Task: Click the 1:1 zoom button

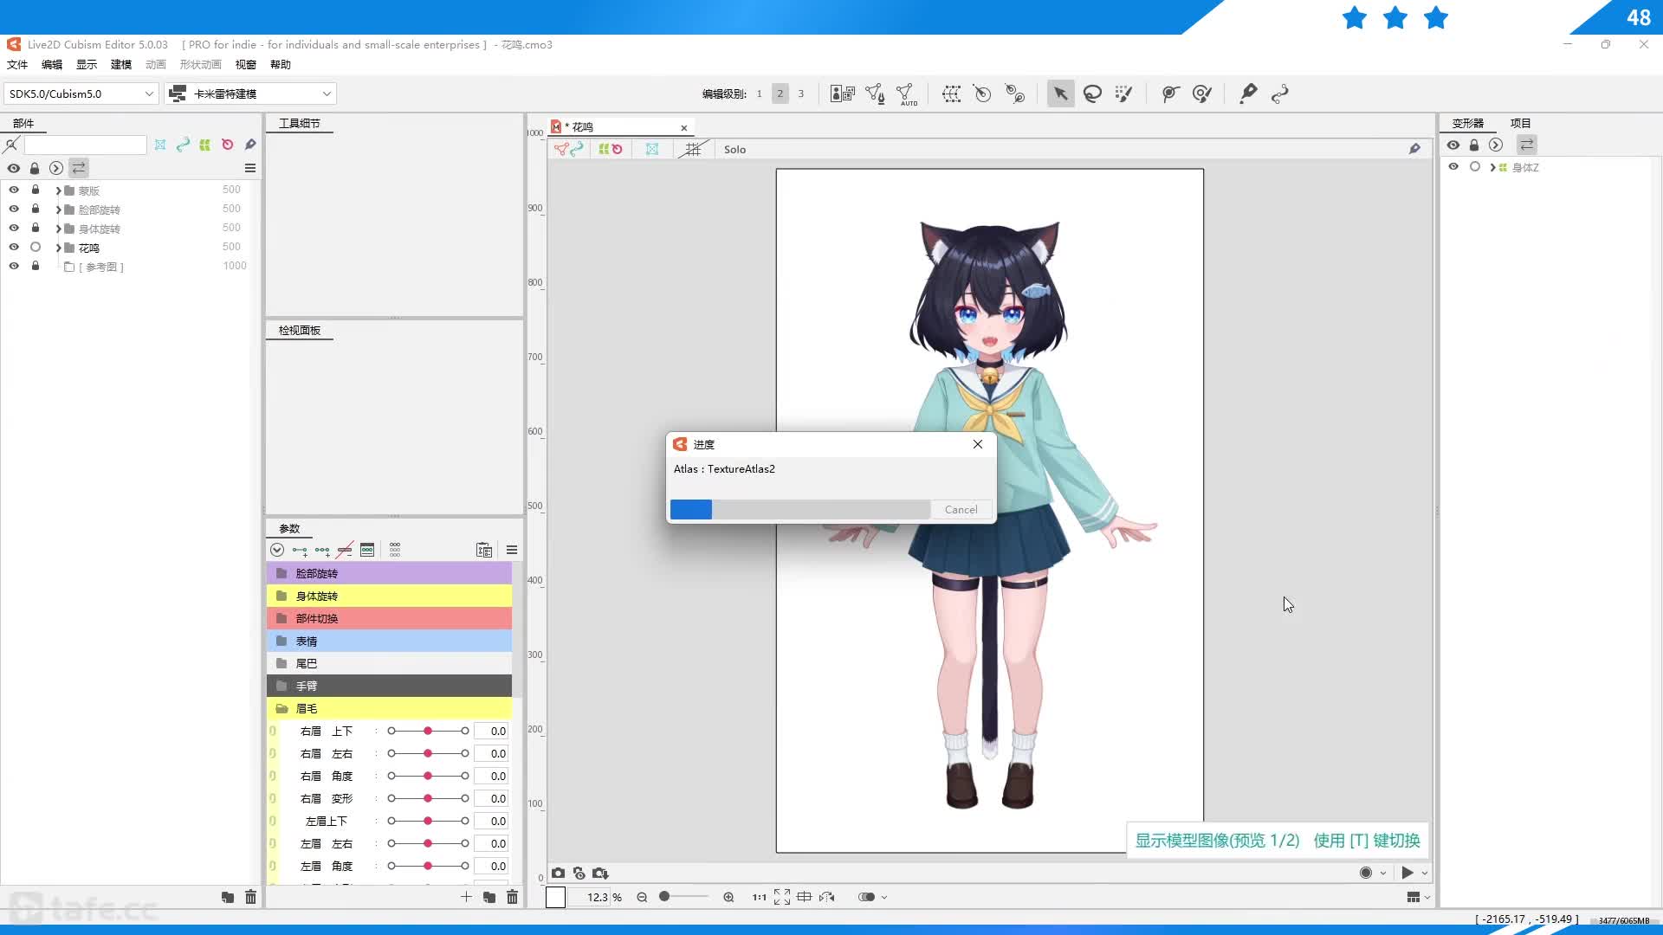Action: pyautogui.click(x=759, y=897)
